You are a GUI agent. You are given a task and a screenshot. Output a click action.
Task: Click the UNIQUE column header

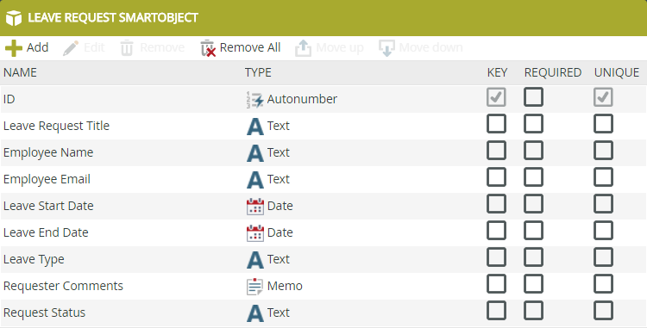coord(617,72)
